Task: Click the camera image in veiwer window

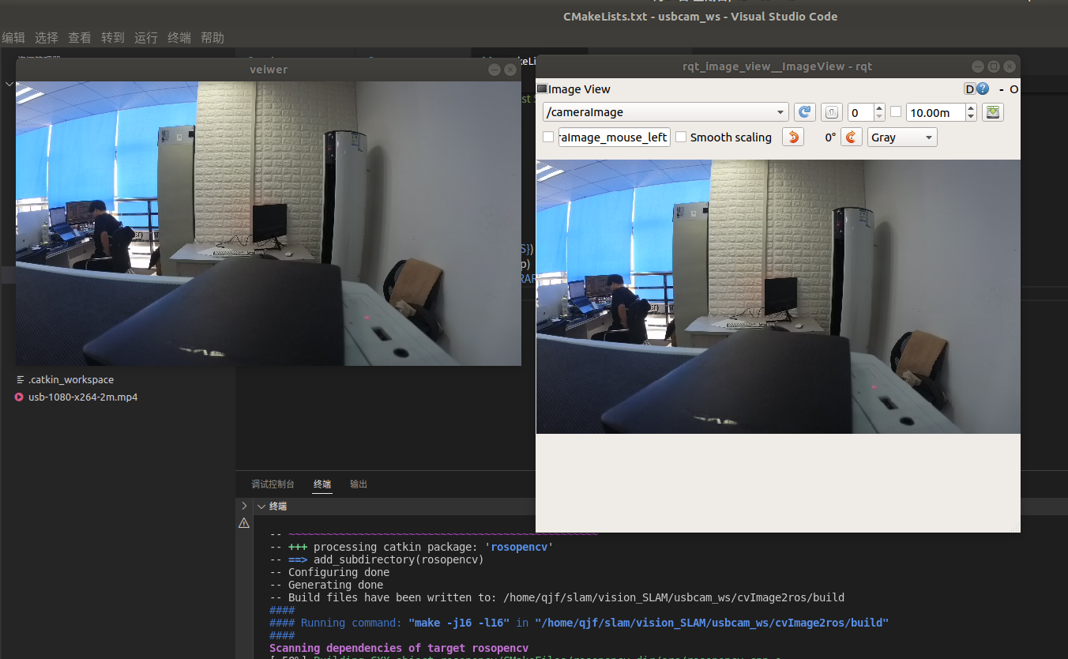Action: coord(269,224)
